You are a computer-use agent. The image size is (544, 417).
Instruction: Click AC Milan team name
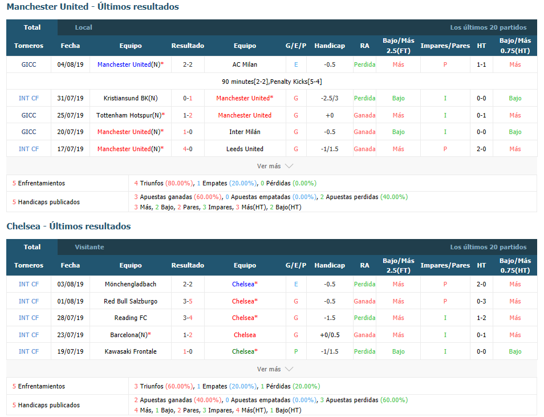click(245, 64)
